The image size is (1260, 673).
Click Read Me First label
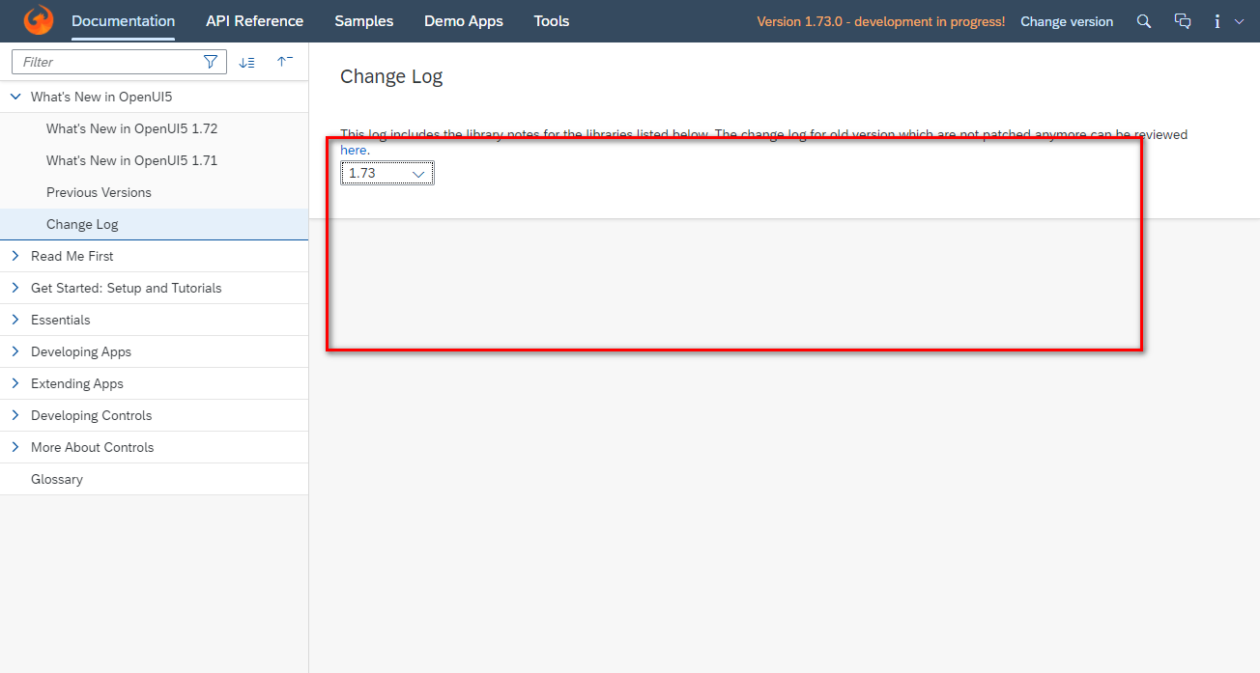click(72, 256)
